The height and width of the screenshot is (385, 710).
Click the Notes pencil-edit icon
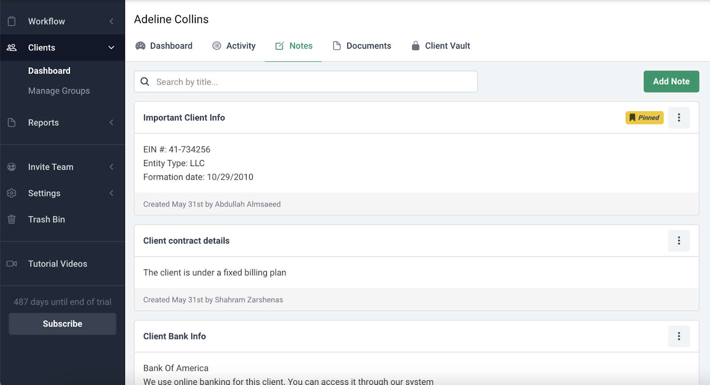(x=280, y=46)
